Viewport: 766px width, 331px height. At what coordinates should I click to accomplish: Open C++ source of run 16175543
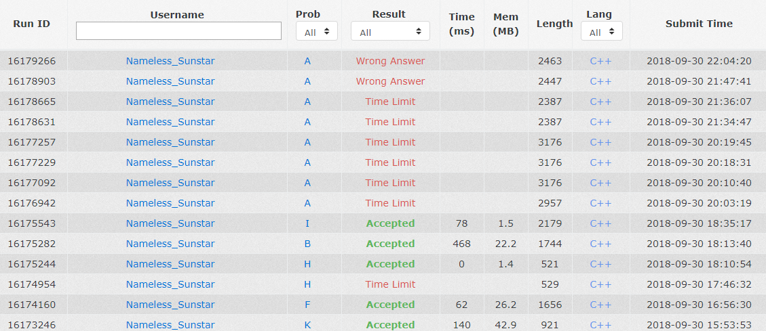click(600, 223)
